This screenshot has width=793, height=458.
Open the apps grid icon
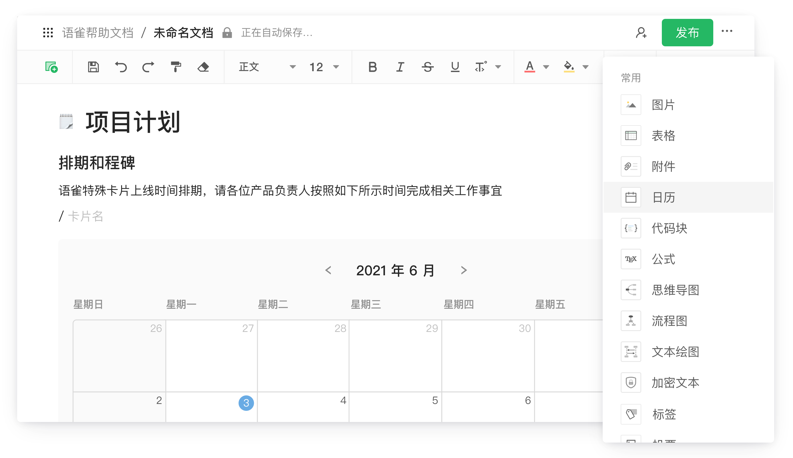point(48,33)
